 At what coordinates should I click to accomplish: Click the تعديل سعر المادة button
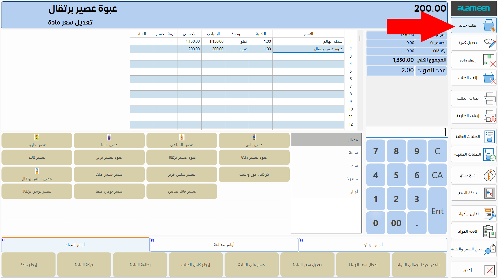(x=307, y=265)
